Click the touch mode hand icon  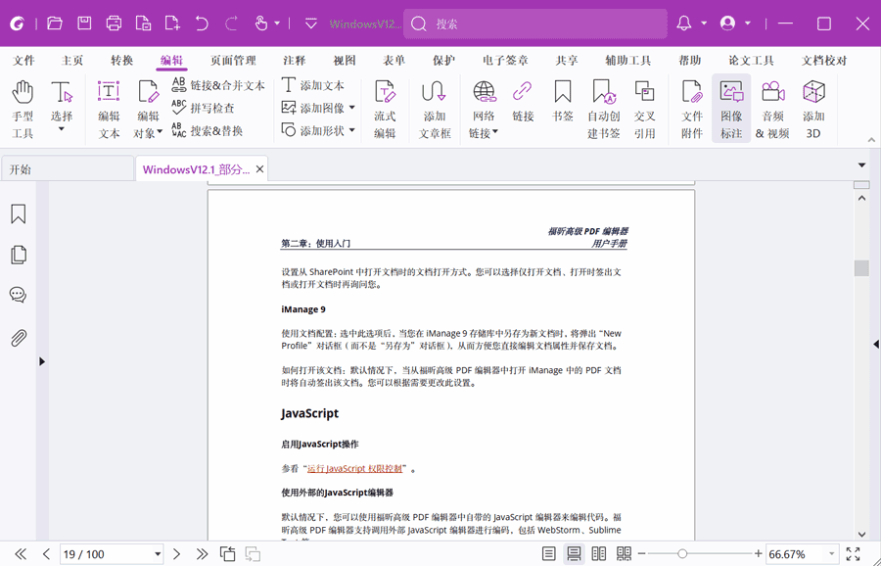[x=261, y=24]
